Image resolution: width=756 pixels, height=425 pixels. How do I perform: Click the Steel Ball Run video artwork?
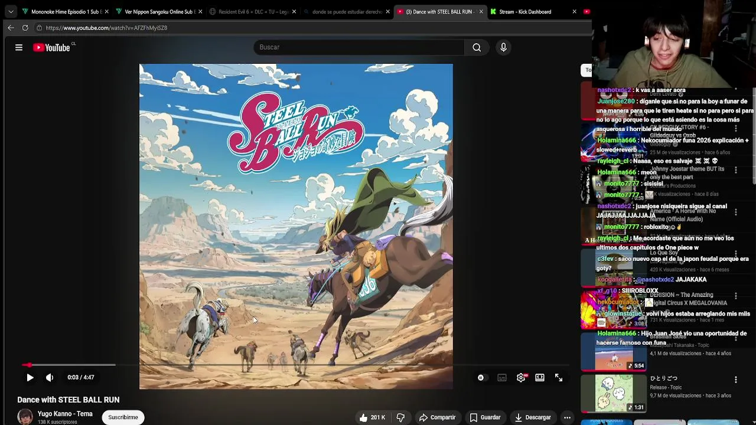tap(296, 227)
